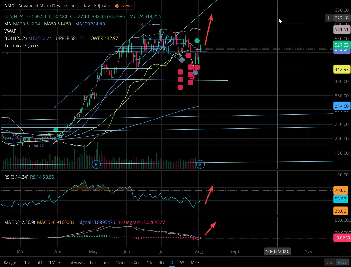Image resolution: width=351 pixels, height=267 pixels.
Task: Click the MA200 314.60 value
Action: [x=90, y=24]
